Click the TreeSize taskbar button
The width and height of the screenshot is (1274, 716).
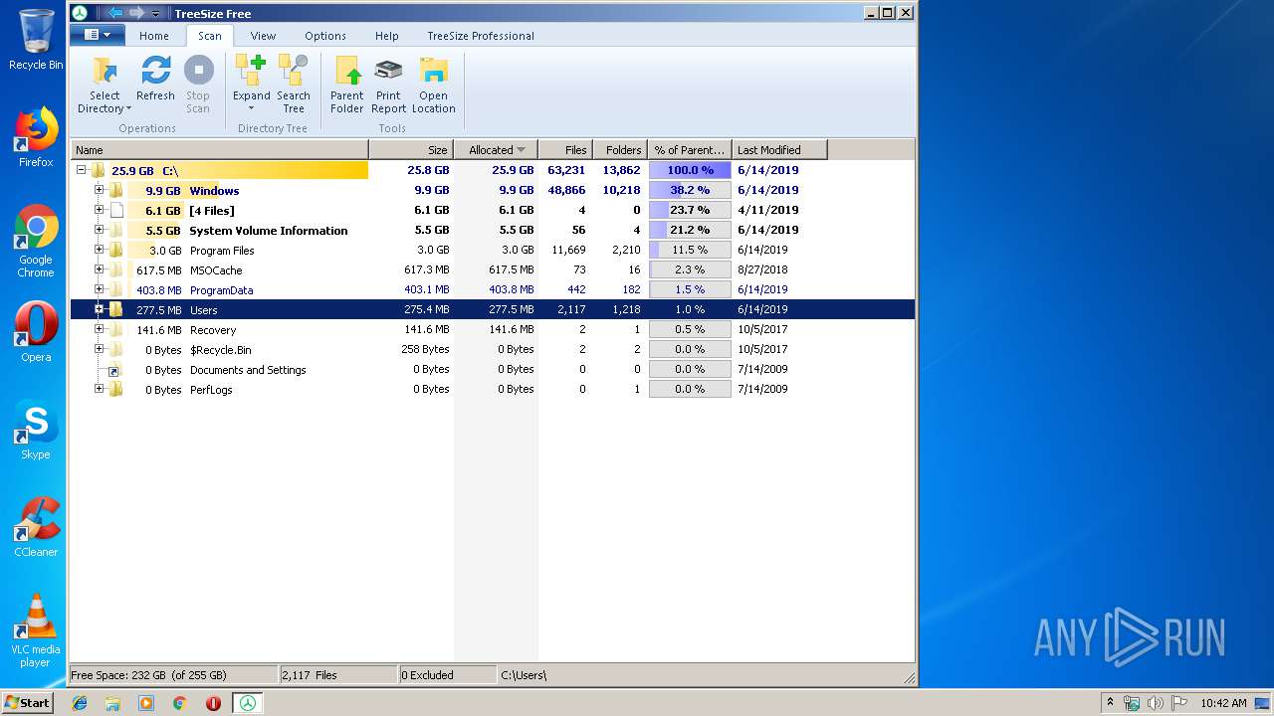point(247,703)
